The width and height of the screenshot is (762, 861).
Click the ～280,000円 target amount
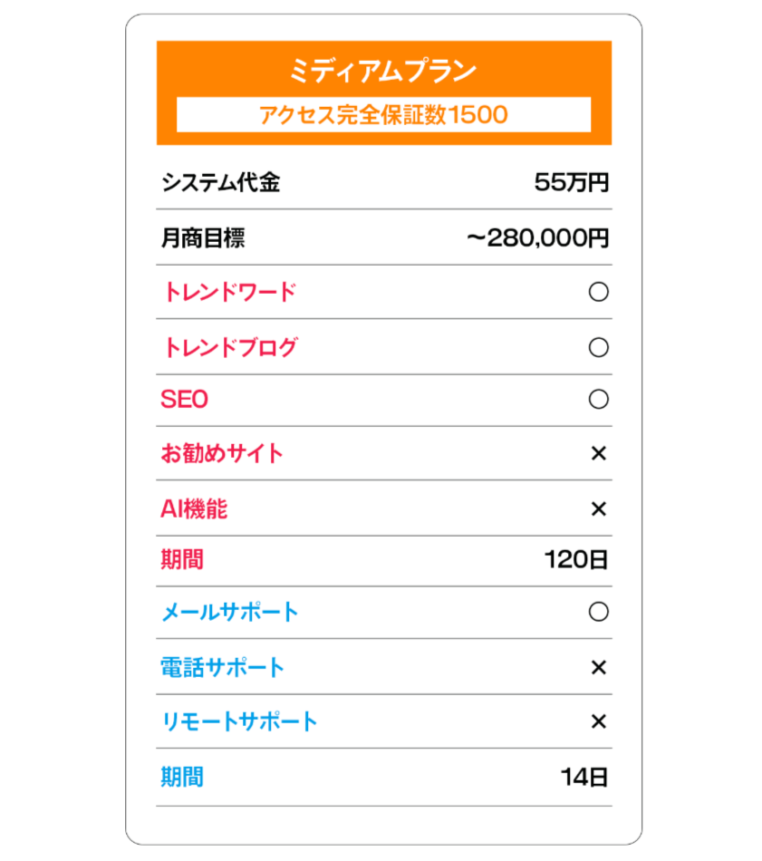538,237
